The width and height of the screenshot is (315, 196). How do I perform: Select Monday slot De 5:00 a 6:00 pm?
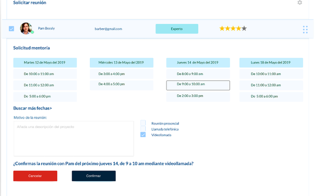pos(271,97)
